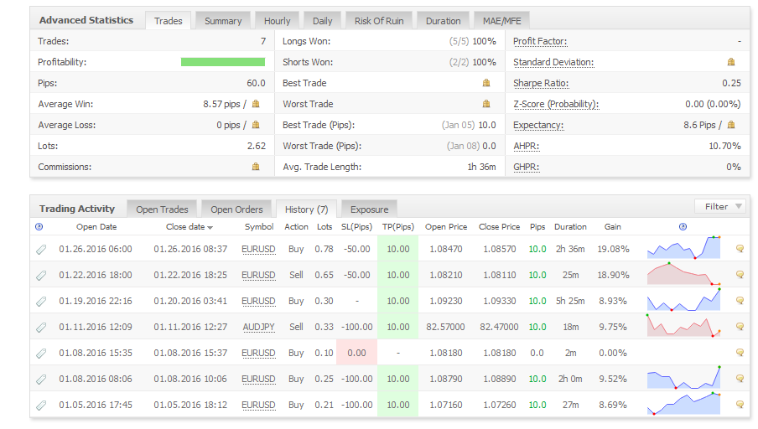Click the lock icon in Commissions row
Image resolution: width=758 pixels, height=429 pixels.
tap(256, 167)
